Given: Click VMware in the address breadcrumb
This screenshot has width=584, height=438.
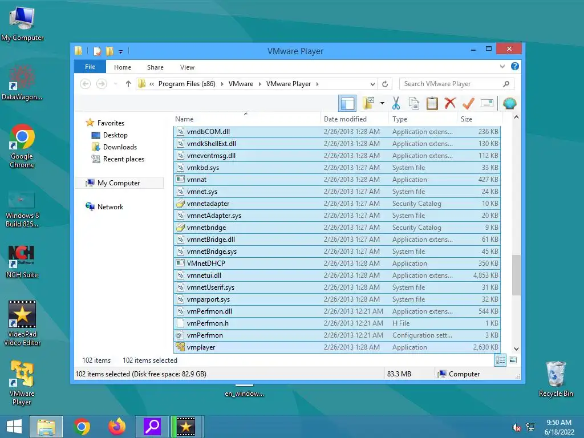Looking at the screenshot, I should (x=241, y=84).
